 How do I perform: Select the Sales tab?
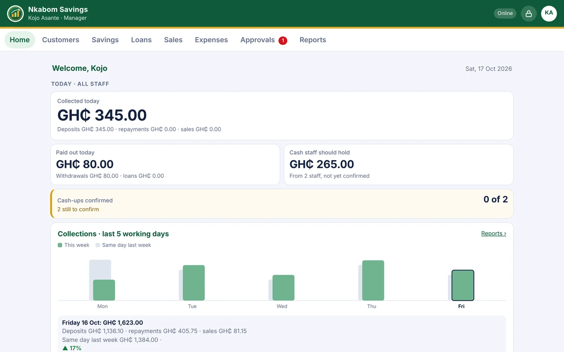pos(173,40)
